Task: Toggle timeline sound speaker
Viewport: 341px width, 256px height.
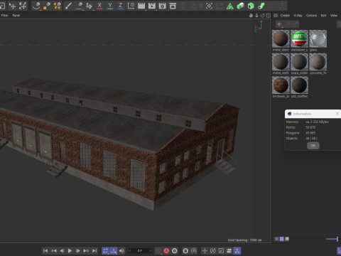Action: click(121, 250)
